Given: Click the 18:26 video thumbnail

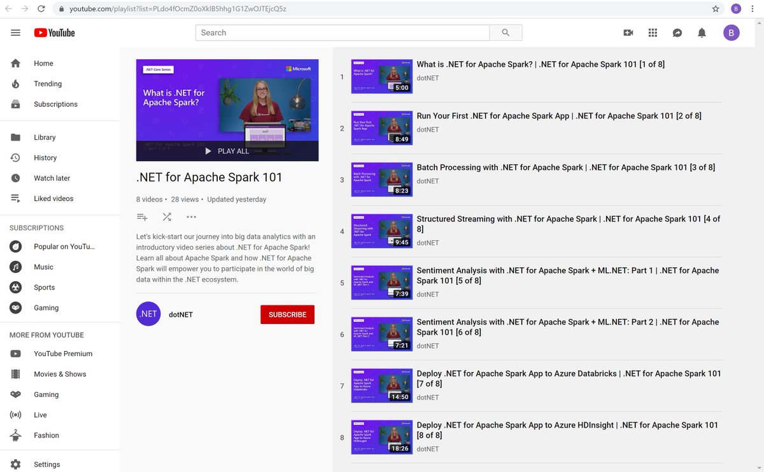Looking at the screenshot, I should [382, 437].
